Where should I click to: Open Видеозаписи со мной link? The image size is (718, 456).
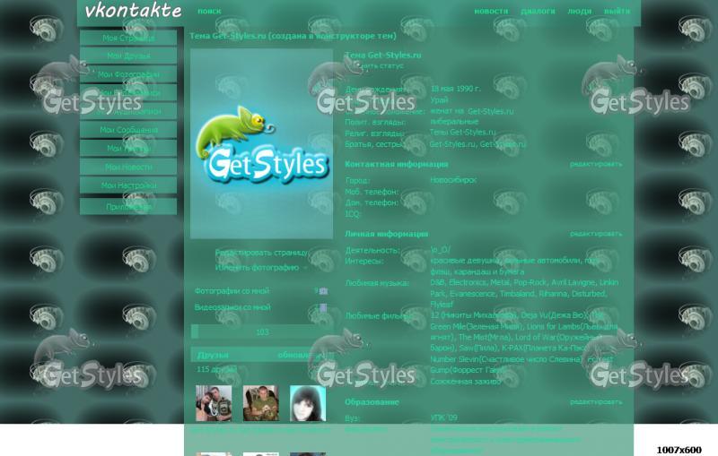click(232, 307)
